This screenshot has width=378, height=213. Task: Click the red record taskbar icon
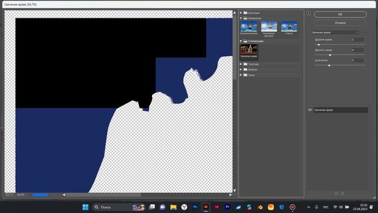point(292,207)
